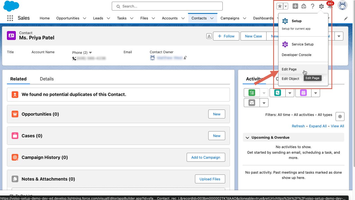Open the Accounts tab dropdown chevron
The height and width of the screenshot is (200, 355).
183,18
